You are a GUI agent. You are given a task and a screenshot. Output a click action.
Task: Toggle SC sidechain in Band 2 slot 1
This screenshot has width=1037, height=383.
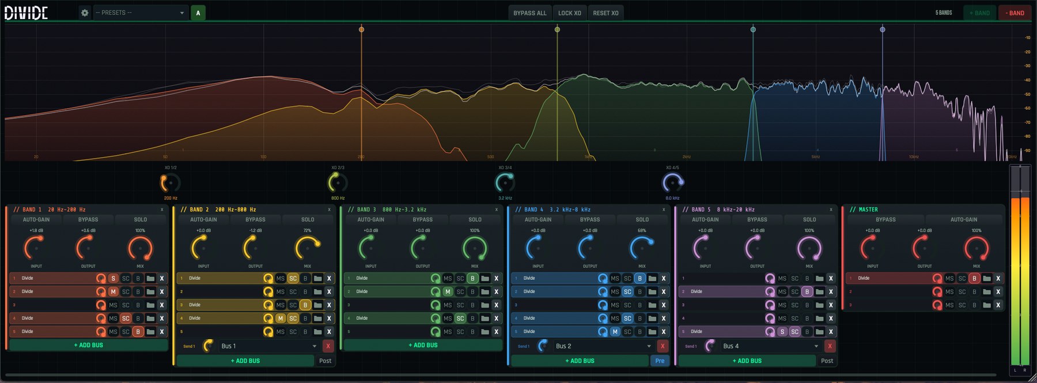click(293, 278)
